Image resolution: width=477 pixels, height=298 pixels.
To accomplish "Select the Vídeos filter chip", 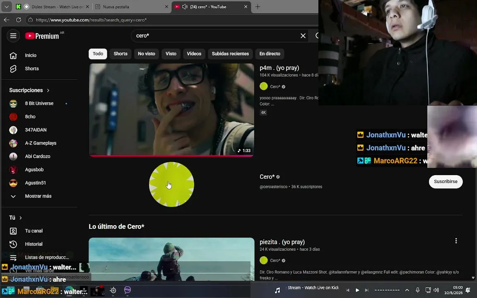I will point(194,54).
